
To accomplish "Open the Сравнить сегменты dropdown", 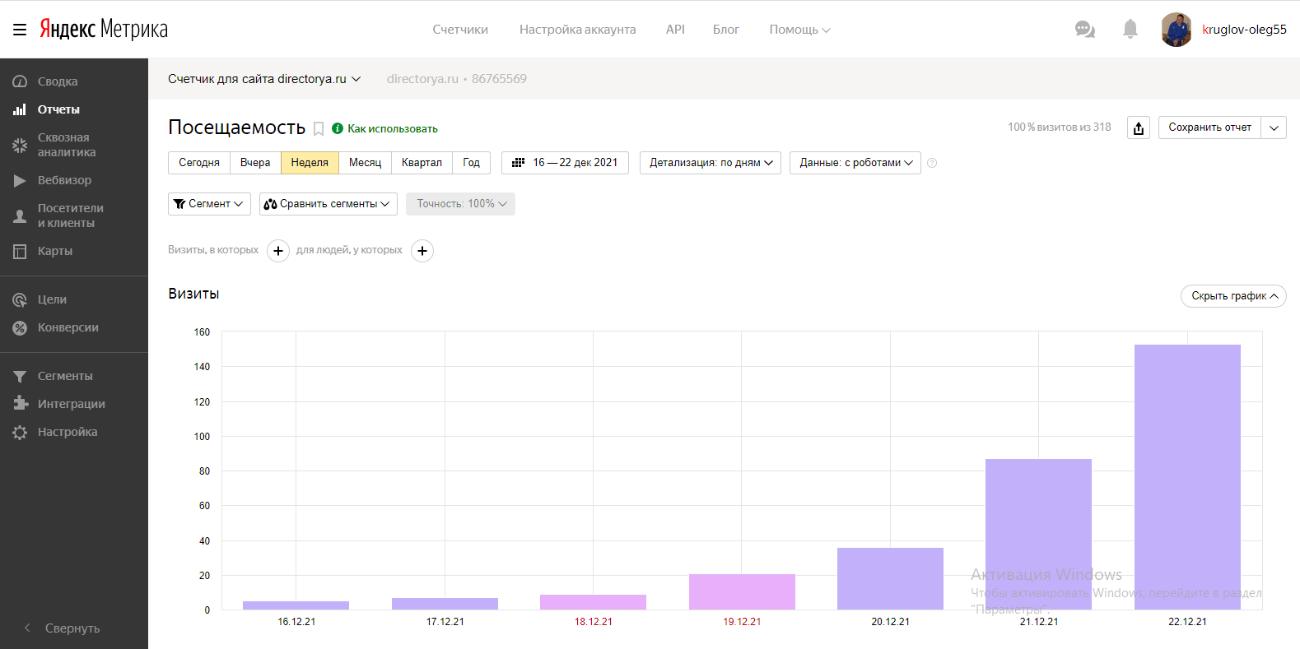I will coord(328,204).
